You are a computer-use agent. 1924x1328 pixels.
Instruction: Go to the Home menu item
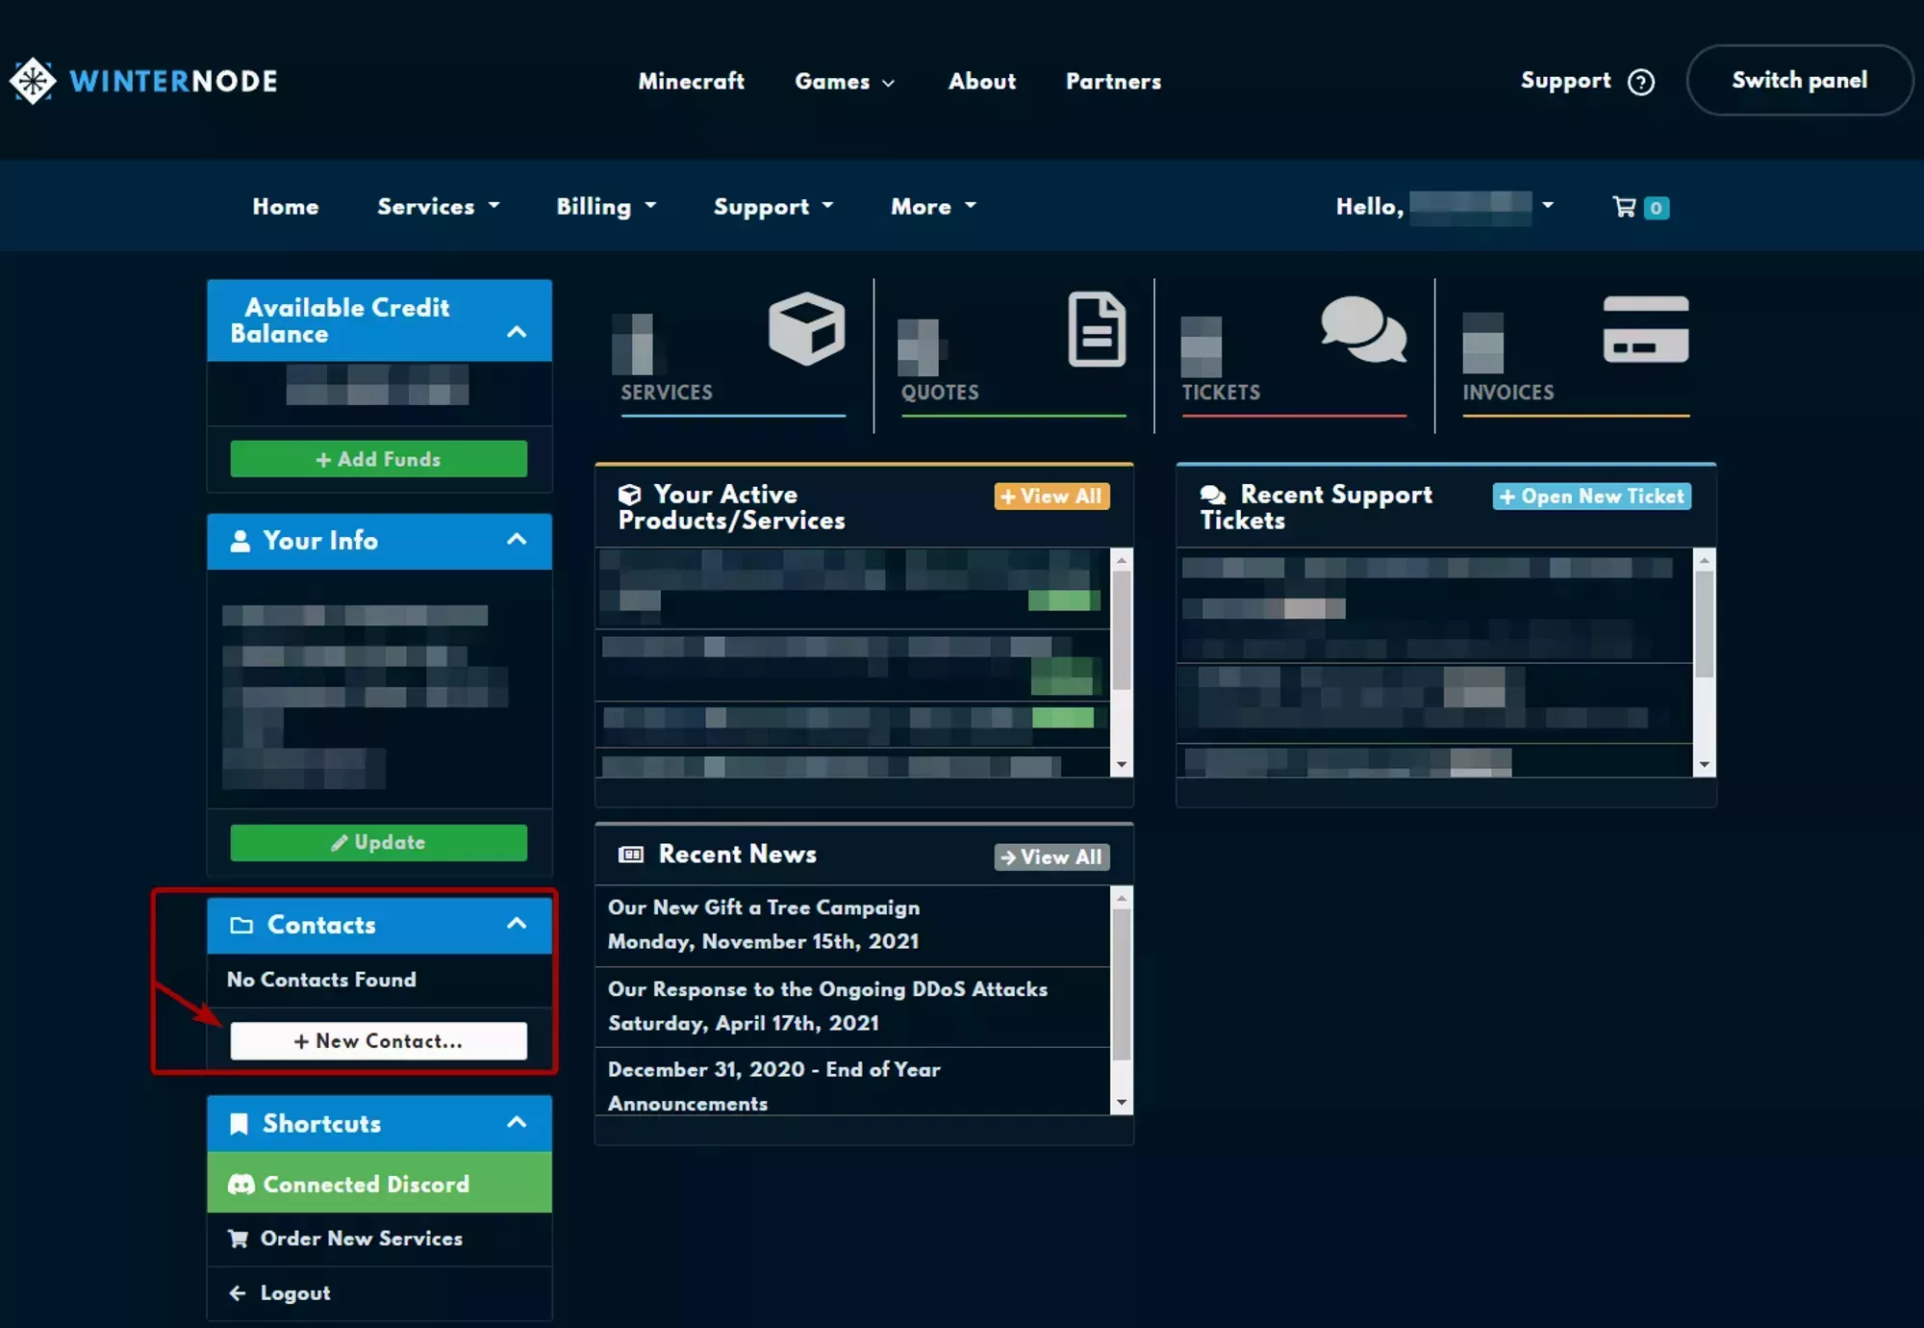click(x=286, y=207)
